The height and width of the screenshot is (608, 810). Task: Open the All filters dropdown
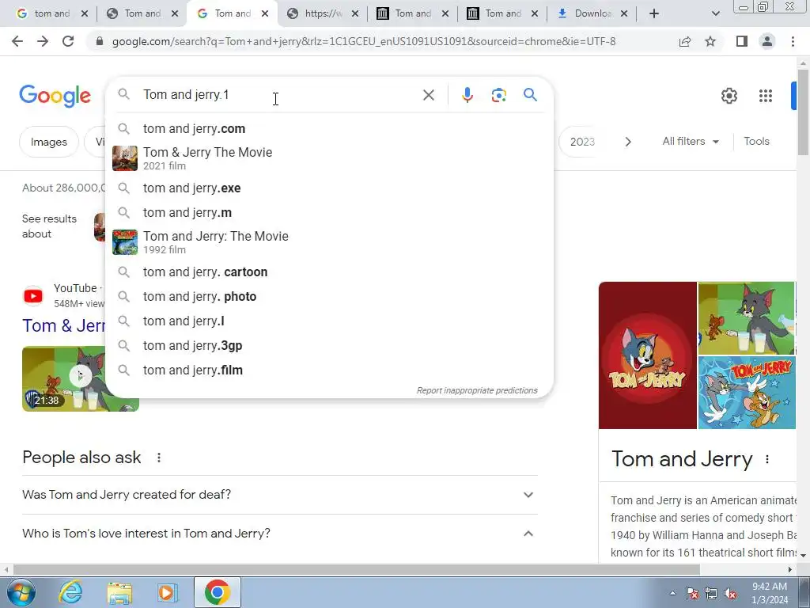(691, 141)
